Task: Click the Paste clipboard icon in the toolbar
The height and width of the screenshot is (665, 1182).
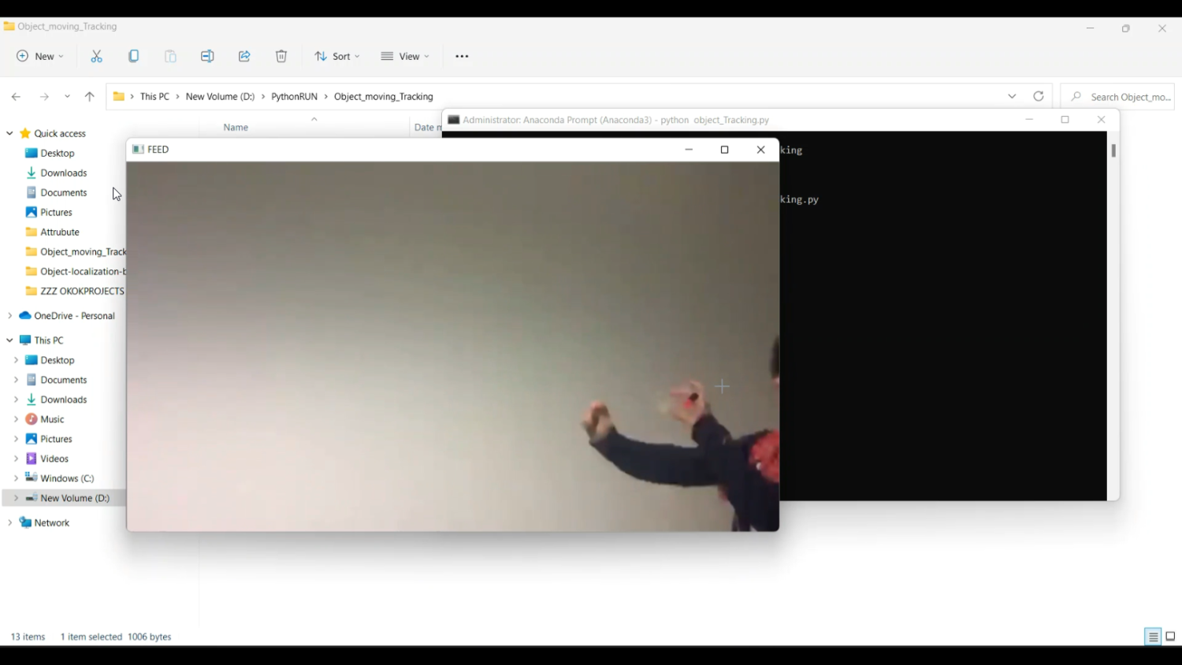Action: pos(171,57)
